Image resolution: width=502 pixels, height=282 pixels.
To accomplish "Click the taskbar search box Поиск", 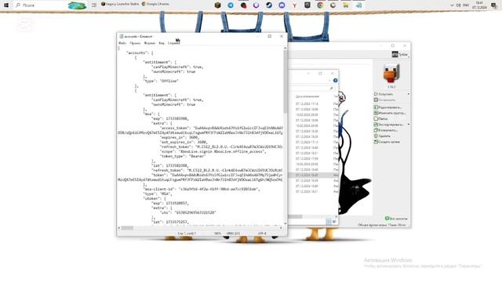I will 50,5.
